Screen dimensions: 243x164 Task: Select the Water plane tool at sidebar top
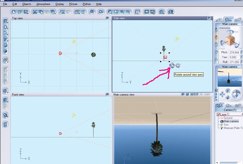tap(6, 21)
